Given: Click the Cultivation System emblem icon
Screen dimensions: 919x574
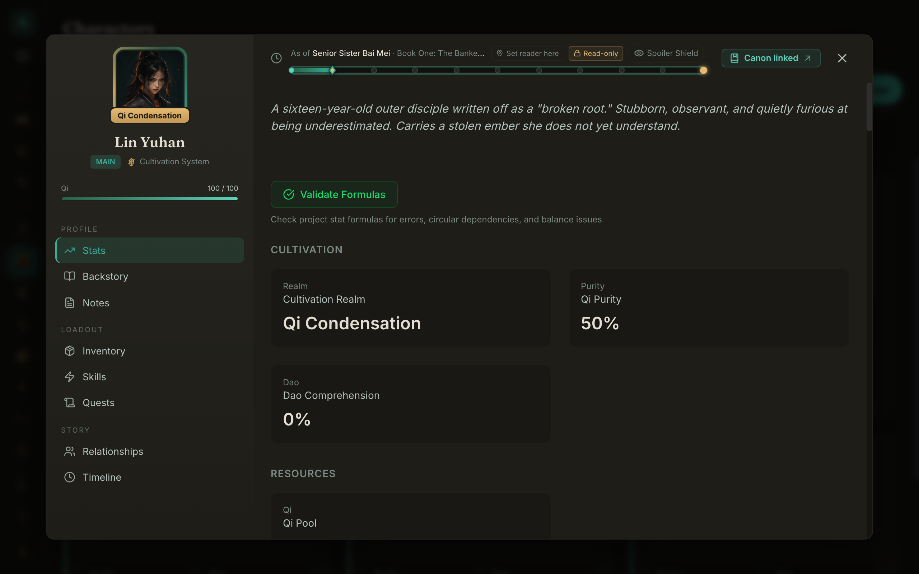Looking at the screenshot, I should 131,162.
